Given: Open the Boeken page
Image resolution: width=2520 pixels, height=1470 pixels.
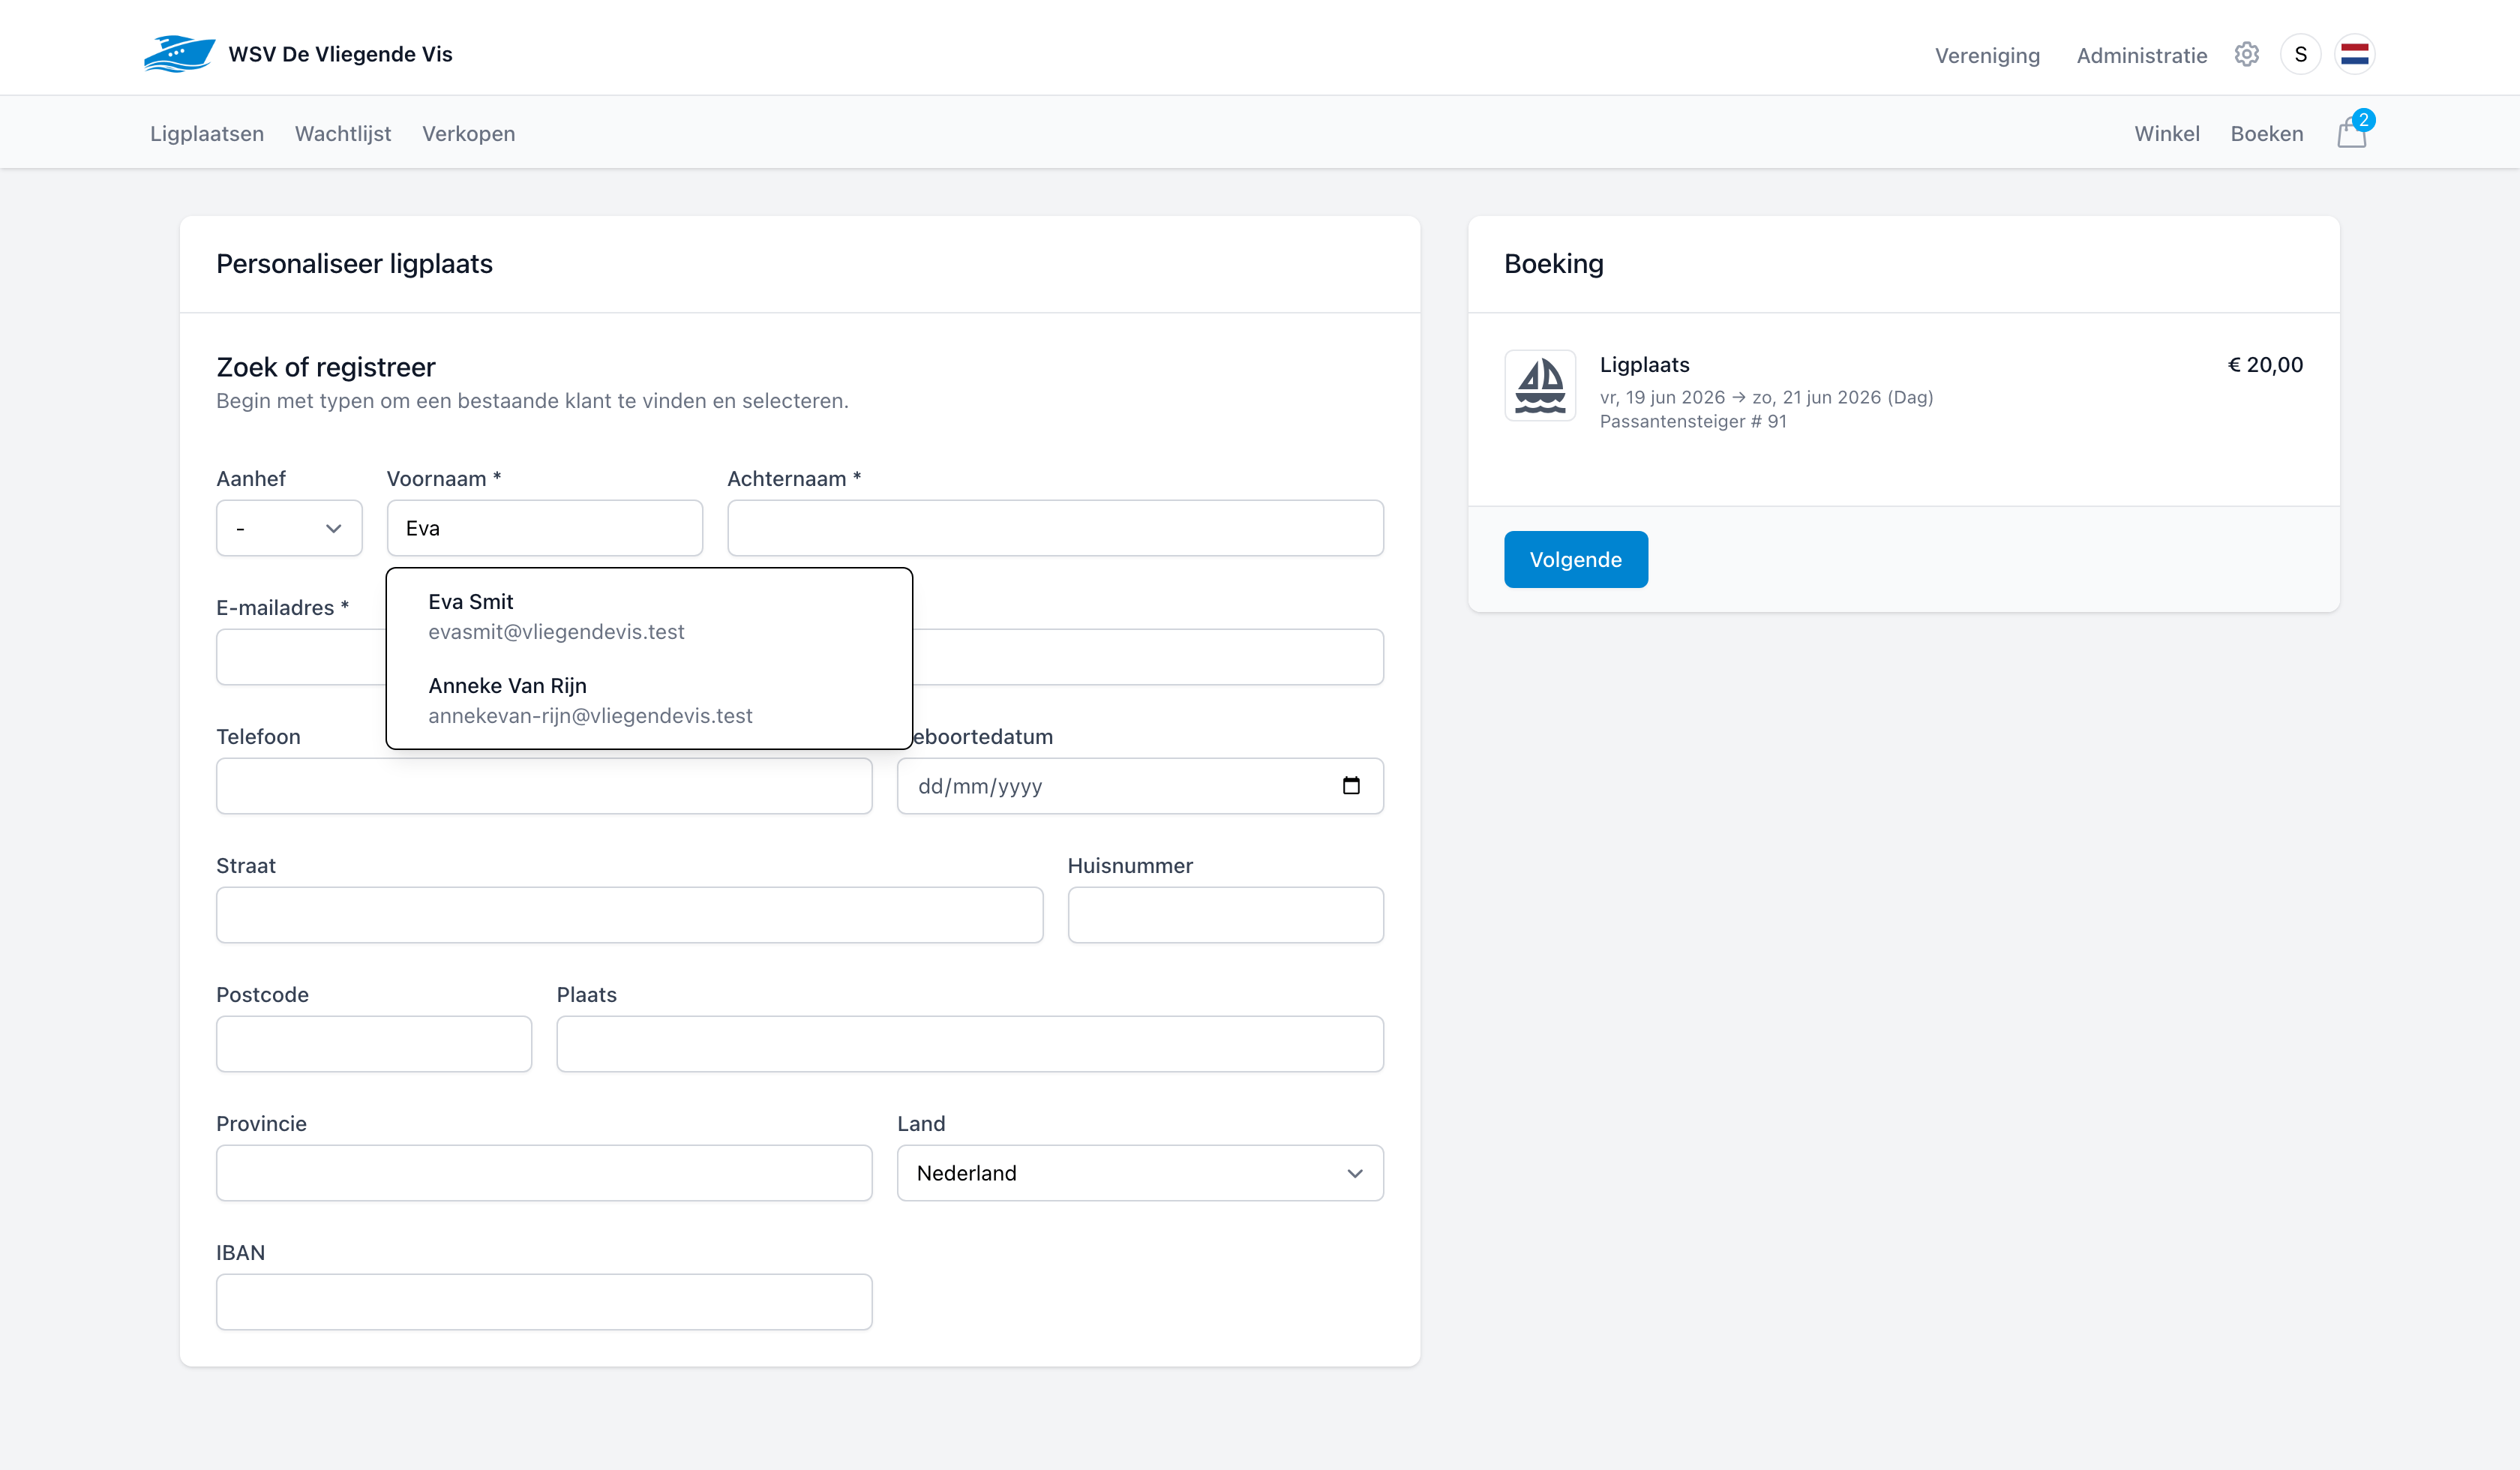Looking at the screenshot, I should (2266, 133).
